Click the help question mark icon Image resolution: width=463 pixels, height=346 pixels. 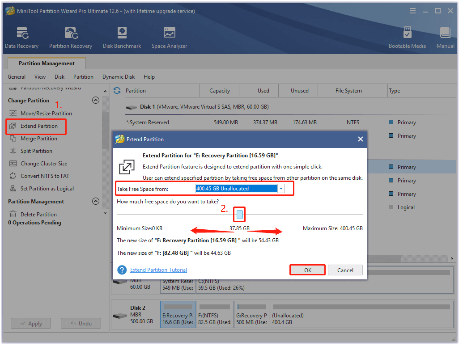[122, 270]
